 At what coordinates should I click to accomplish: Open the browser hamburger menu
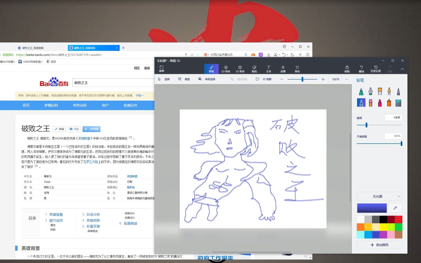308,55
